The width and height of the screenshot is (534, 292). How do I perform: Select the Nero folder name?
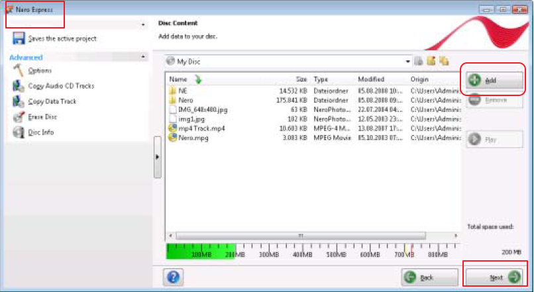186,101
